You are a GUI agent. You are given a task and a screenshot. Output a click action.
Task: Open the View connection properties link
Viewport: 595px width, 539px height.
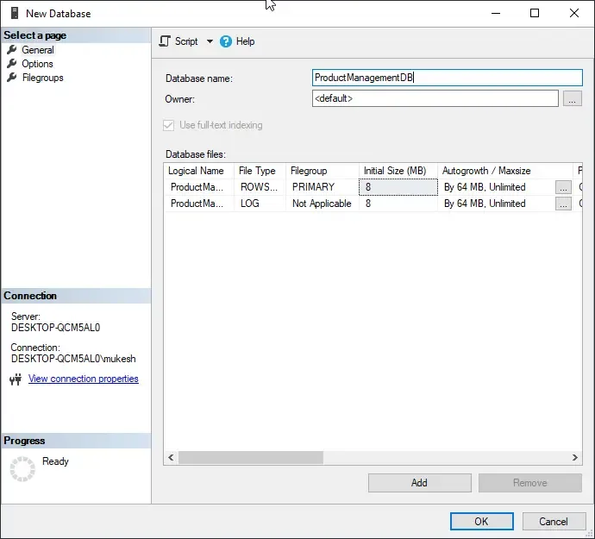coord(83,379)
